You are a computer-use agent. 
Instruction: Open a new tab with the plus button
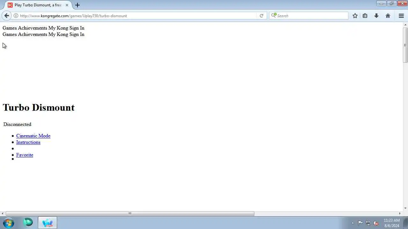pyautogui.click(x=77, y=5)
